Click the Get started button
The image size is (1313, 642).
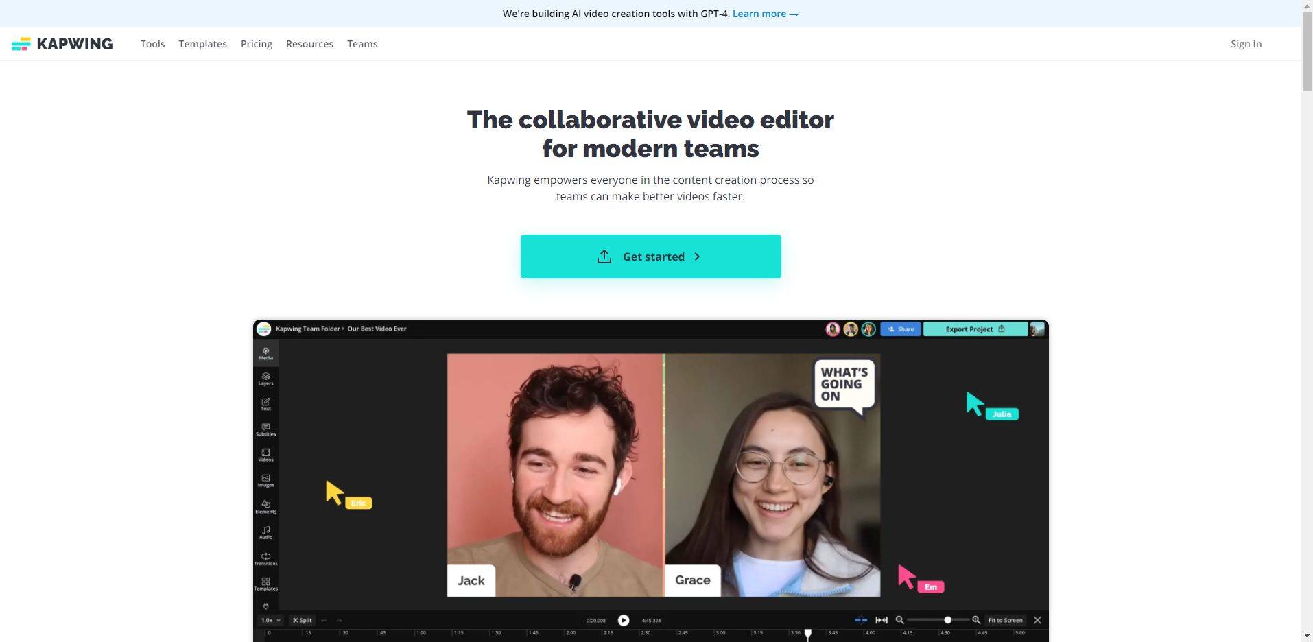(650, 257)
